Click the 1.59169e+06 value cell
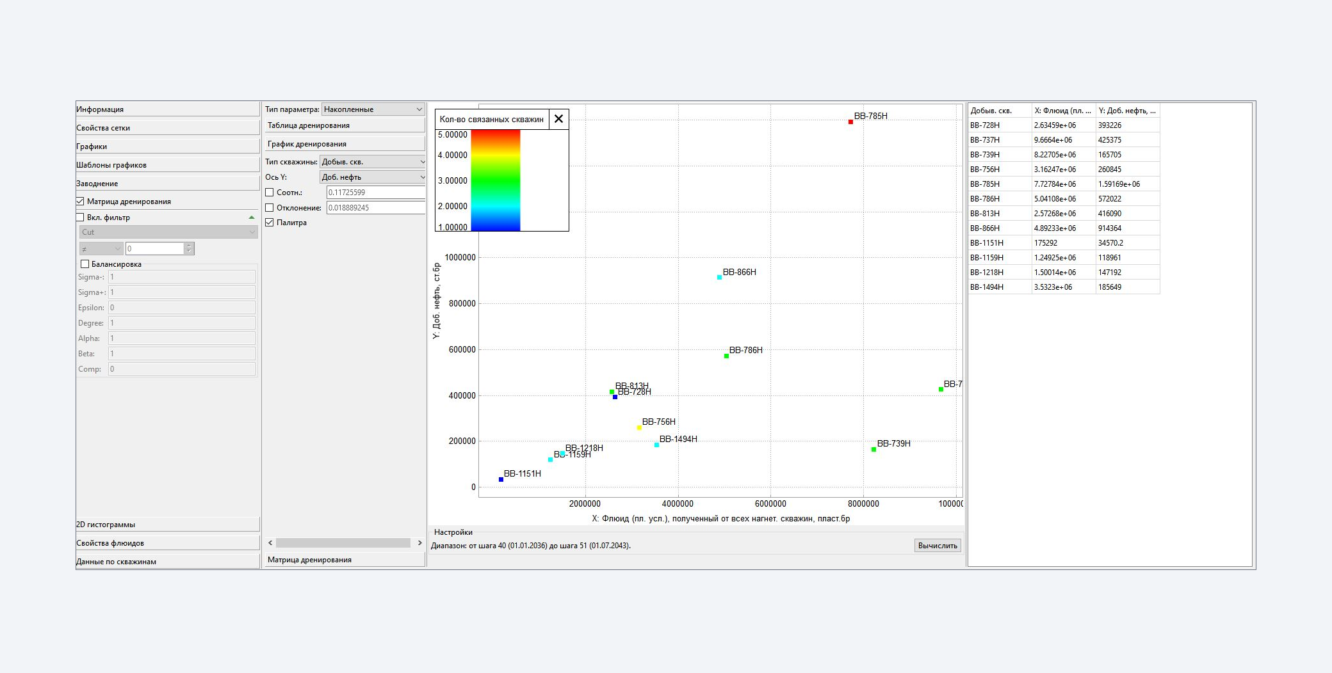 tap(1128, 184)
